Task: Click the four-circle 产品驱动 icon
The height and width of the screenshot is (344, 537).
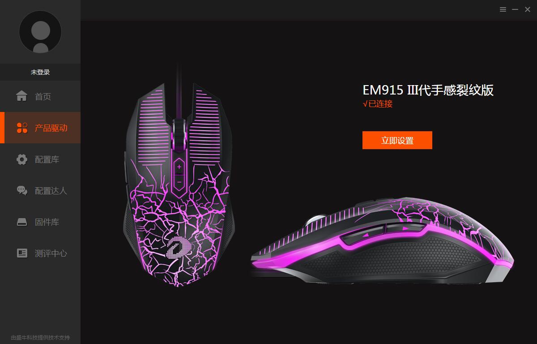Action: click(x=22, y=128)
